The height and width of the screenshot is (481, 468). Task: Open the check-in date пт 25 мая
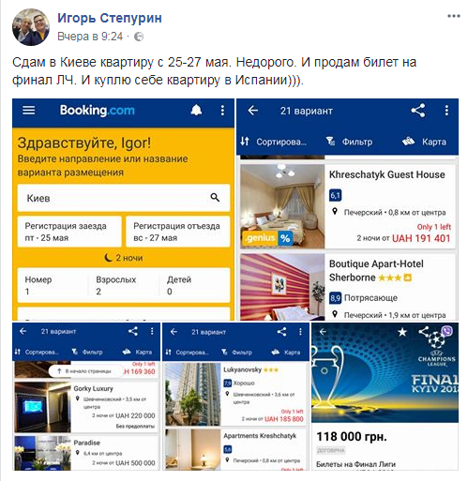pyautogui.click(x=69, y=232)
